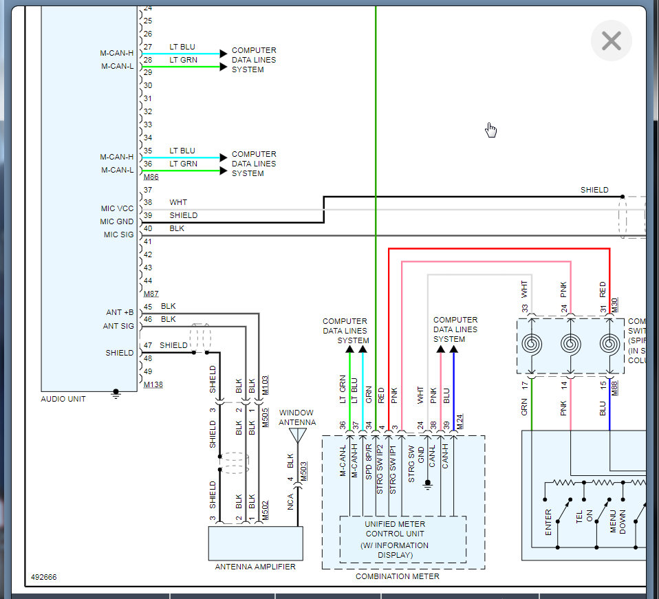Click the ANTENNA AMPLIFIER label
659x599 pixels.
255,567
